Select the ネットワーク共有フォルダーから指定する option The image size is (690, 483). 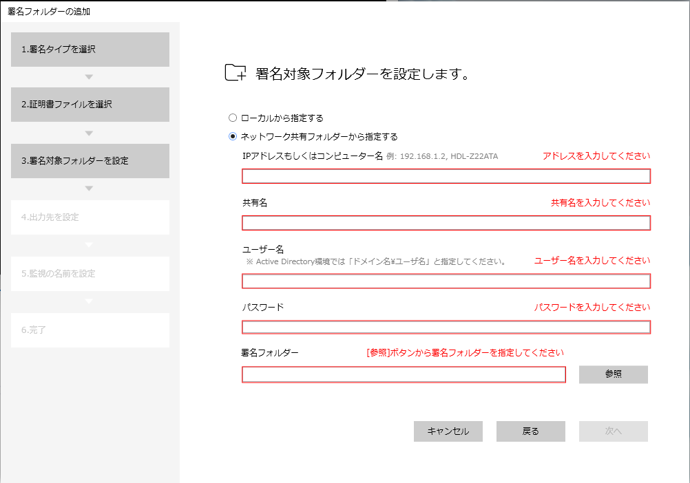pyautogui.click(x=233, y=136)
